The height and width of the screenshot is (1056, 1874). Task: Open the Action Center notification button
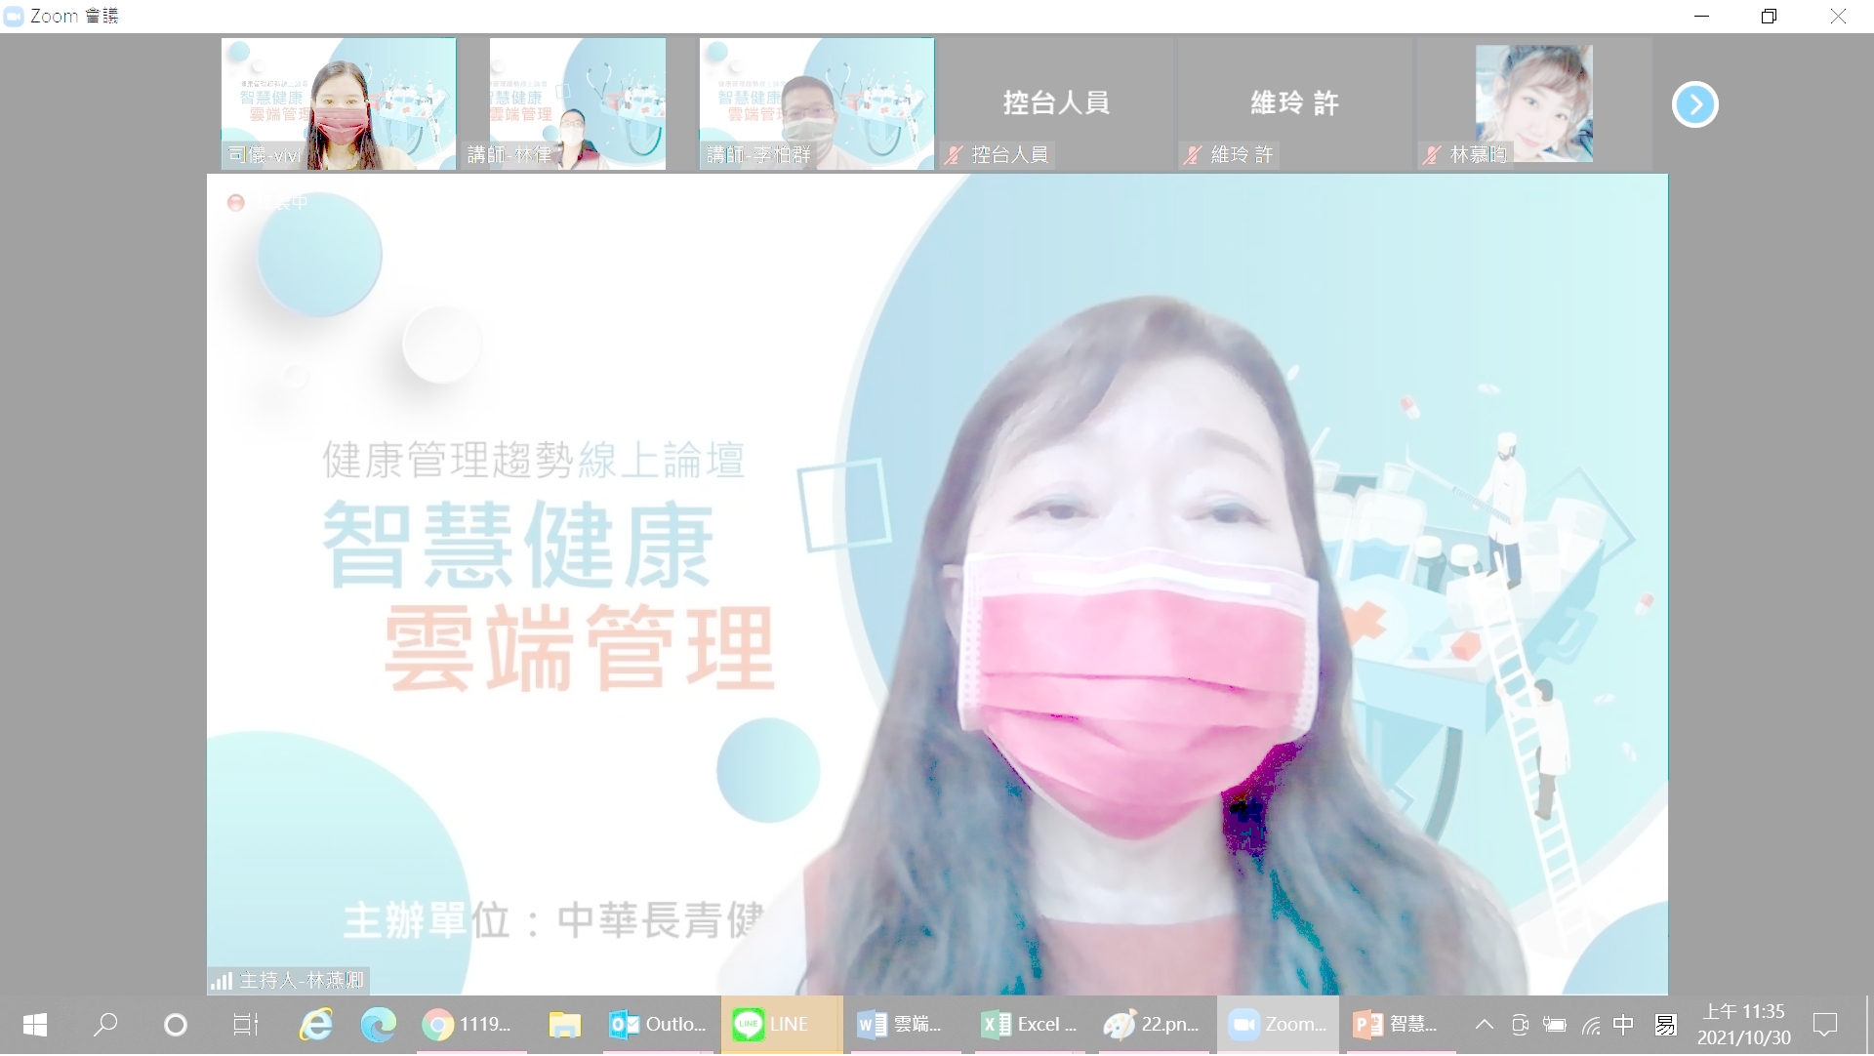point(1826,1025)
